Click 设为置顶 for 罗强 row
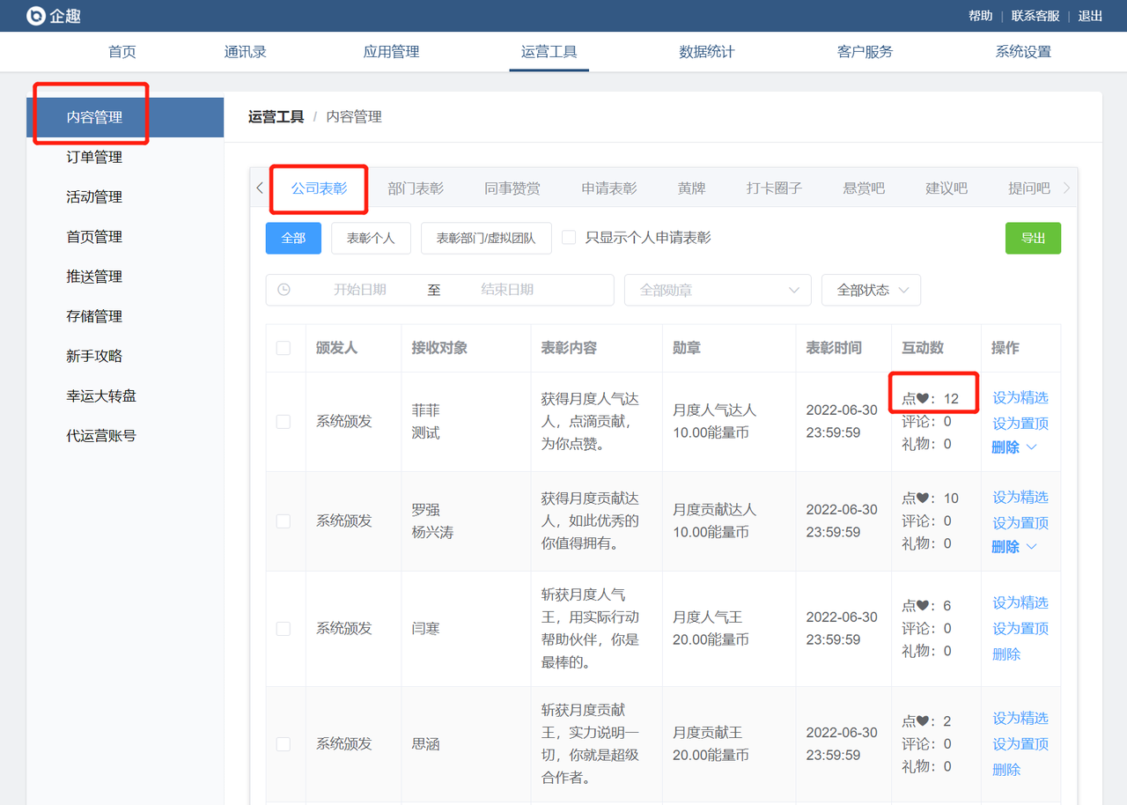This screenshot has height=805, width=1127. point(1020,523)
